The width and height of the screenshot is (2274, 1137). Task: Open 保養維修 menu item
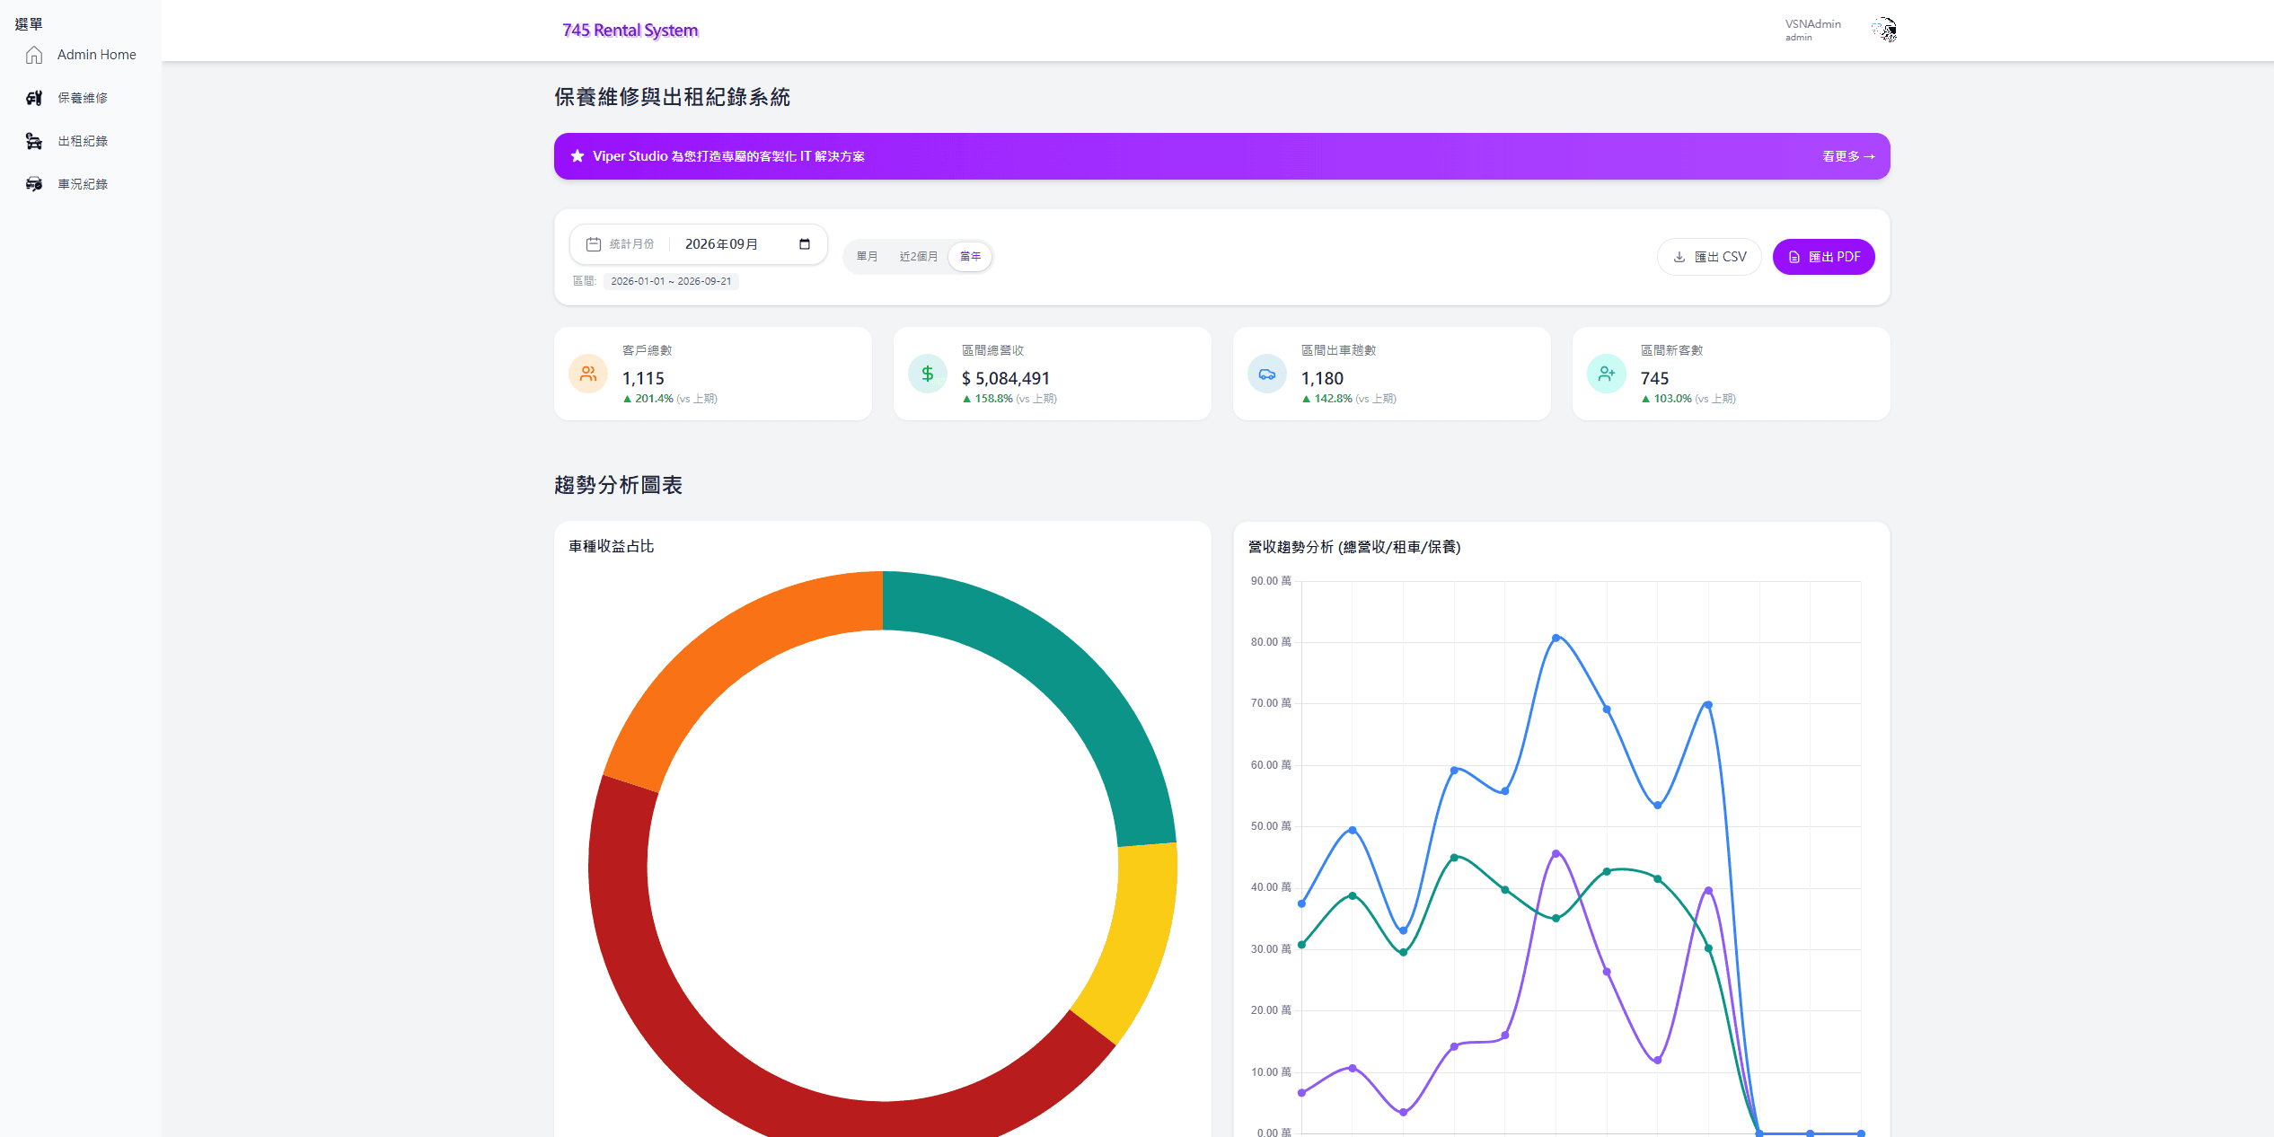click(x=81, y=98)
